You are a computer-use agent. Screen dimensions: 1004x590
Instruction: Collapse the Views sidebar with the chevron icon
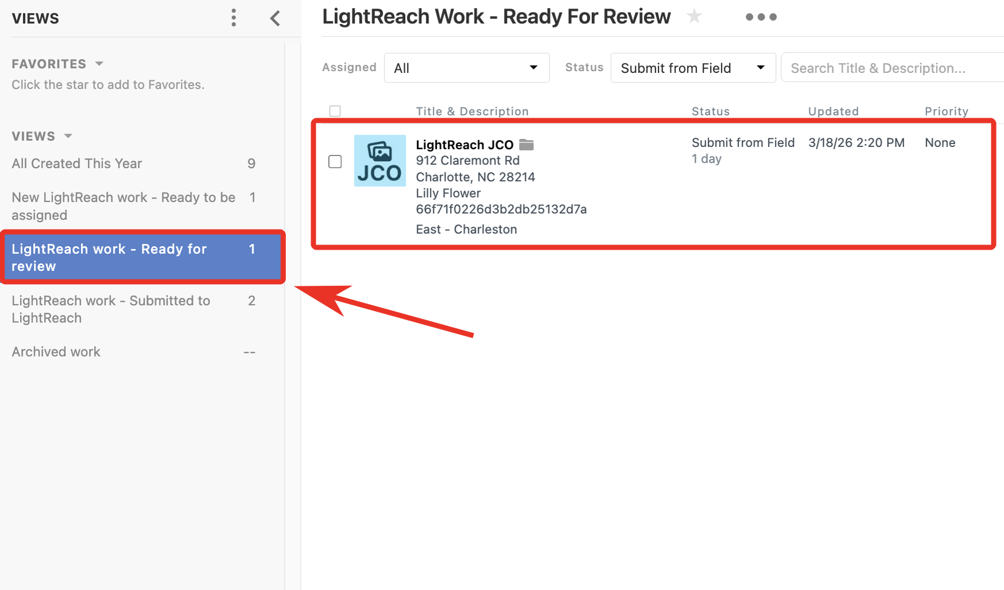click(275, 18)
